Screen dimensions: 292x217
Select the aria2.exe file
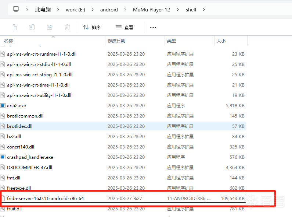click(17, 106)
